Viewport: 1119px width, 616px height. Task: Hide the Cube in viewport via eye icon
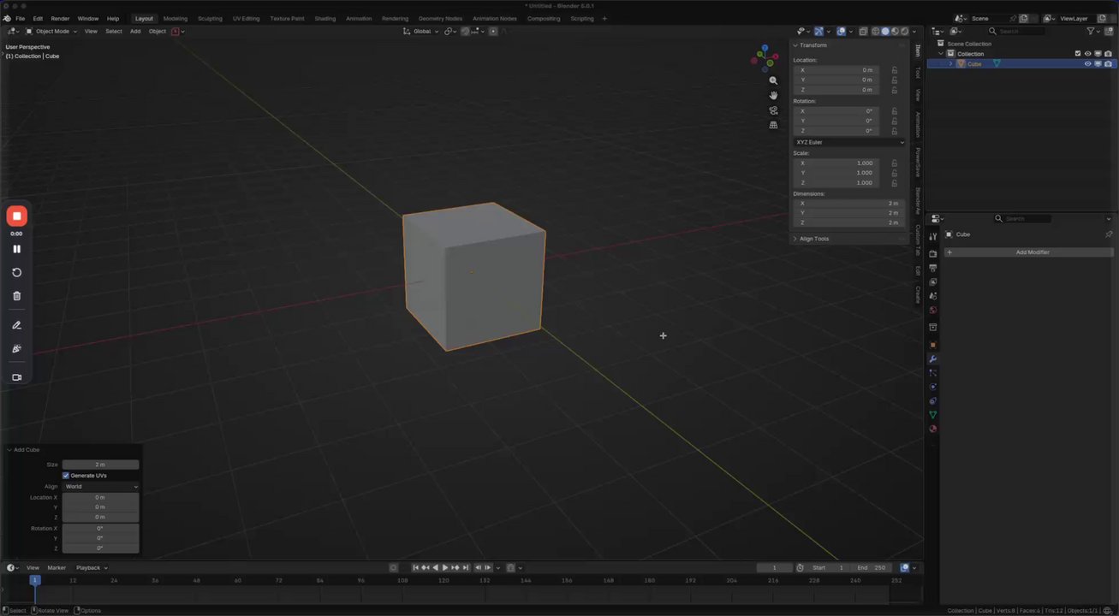point(1088,64)
